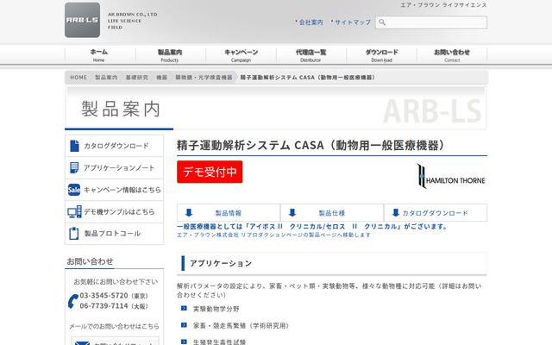Click the サイトマップ link in the header

353,22
